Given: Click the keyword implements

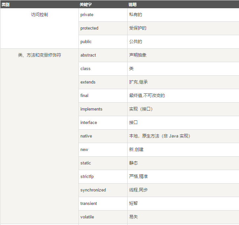Looking at the screenshot, I should [x=91, y=109].
